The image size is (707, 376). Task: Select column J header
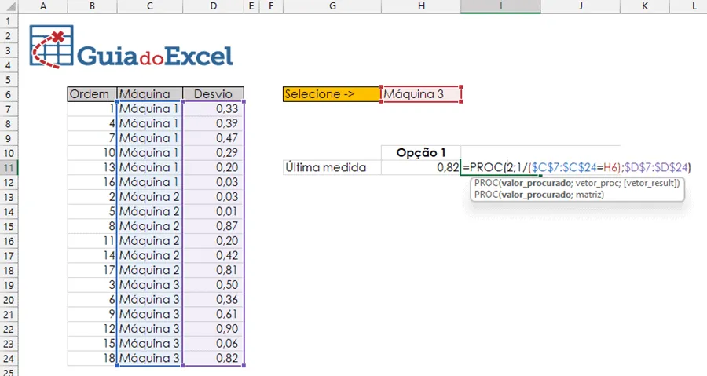coord(581,6)
